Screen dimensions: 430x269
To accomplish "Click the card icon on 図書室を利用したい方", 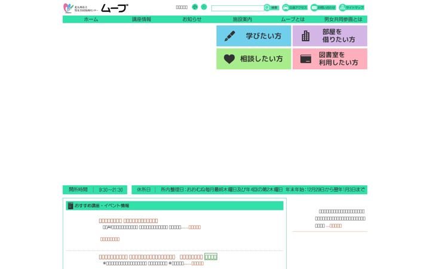I will (306, 59).
